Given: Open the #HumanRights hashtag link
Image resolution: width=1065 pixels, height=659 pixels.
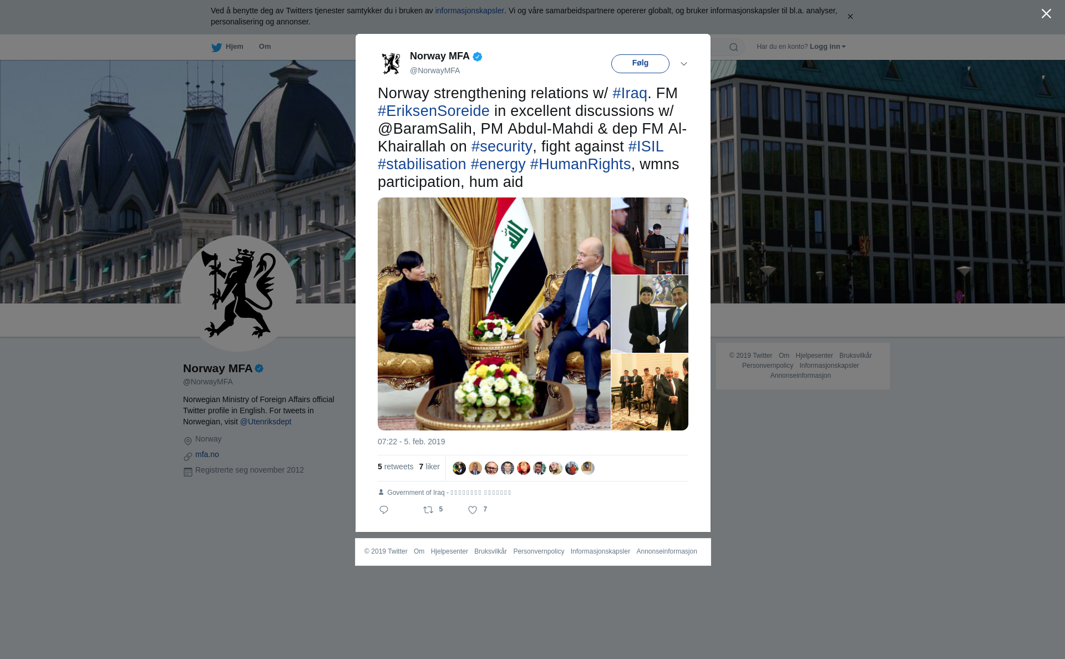Looking at the screenshot, I should click(580, 164).
